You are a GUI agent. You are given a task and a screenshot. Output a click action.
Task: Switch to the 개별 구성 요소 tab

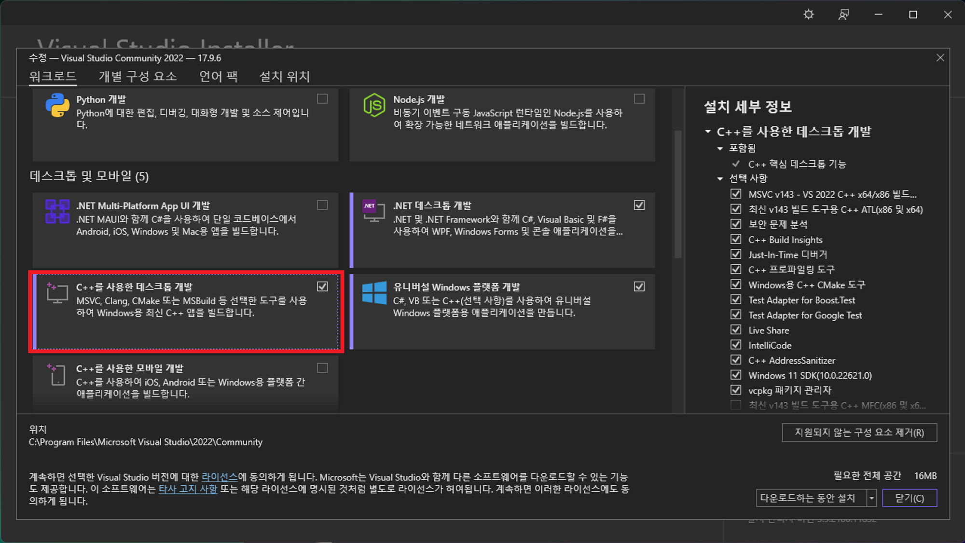point(138,76)
